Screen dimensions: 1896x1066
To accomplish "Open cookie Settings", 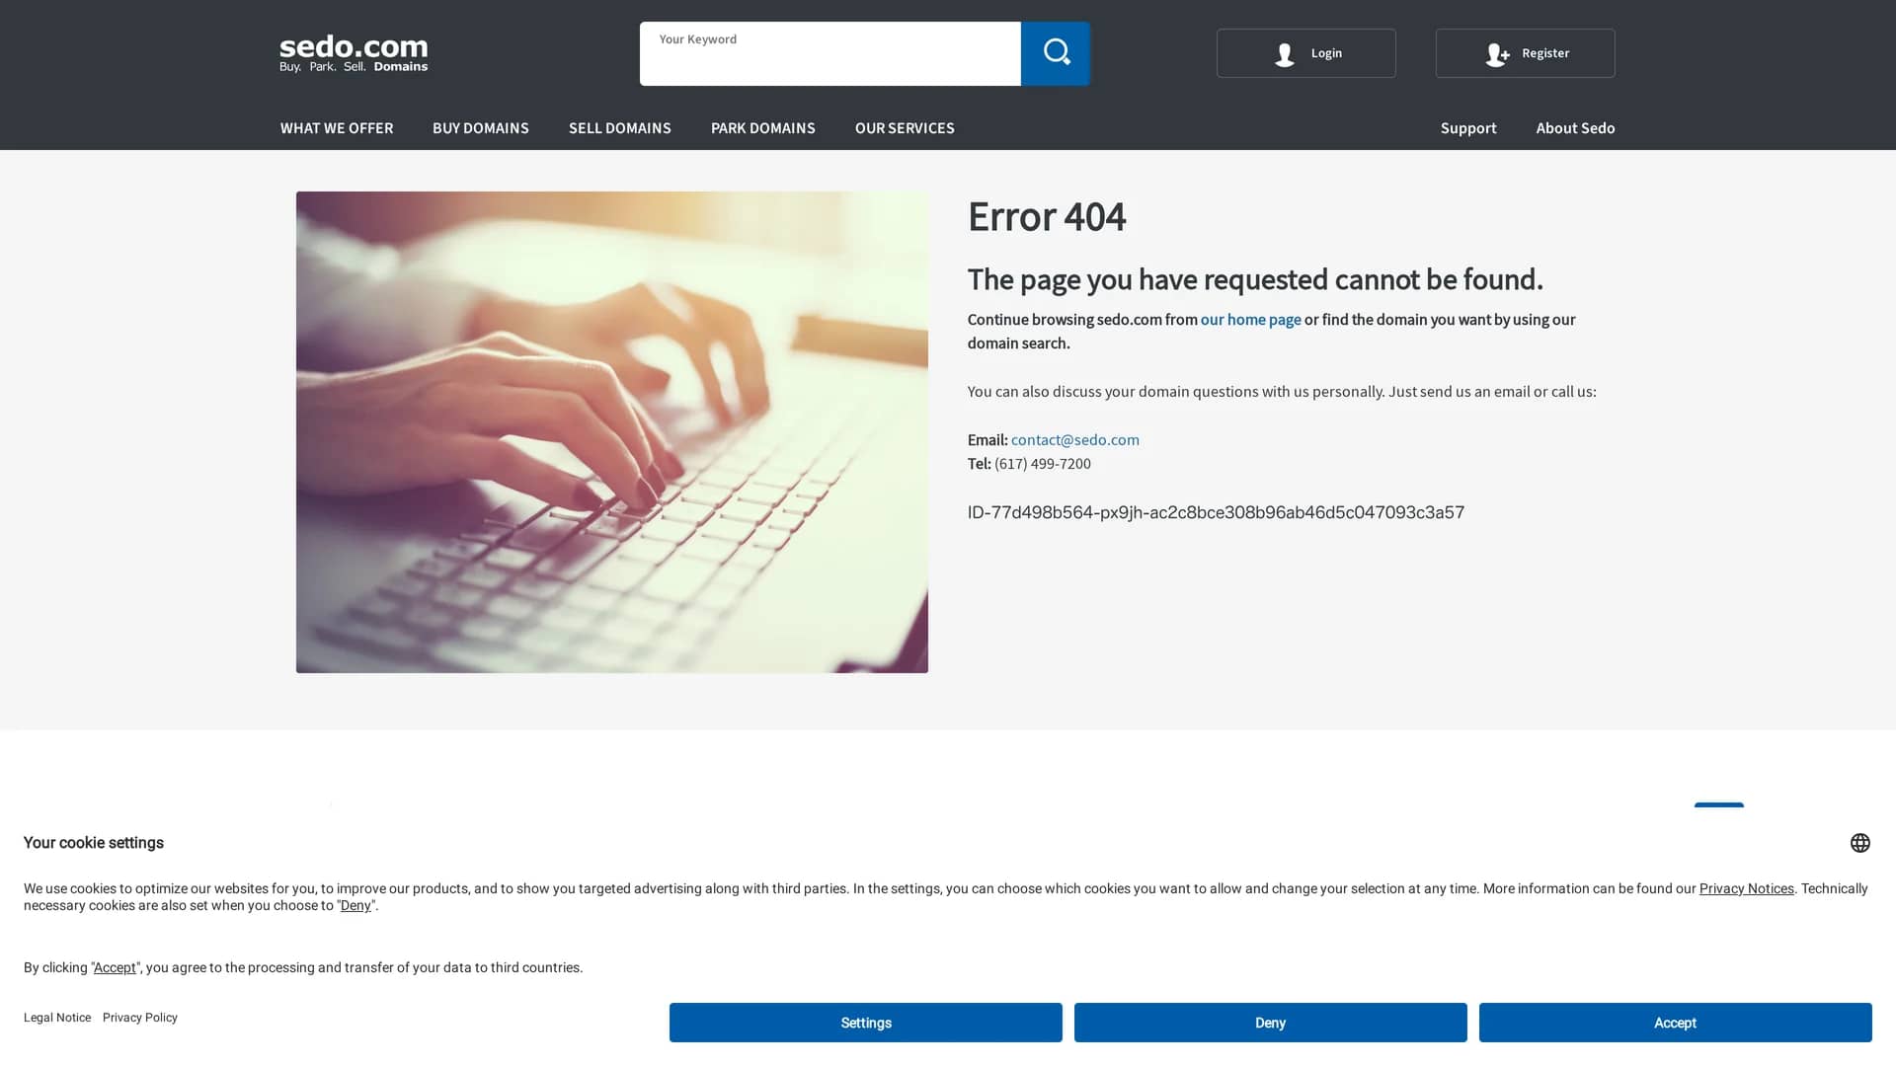I will [x=866, y=1023].
